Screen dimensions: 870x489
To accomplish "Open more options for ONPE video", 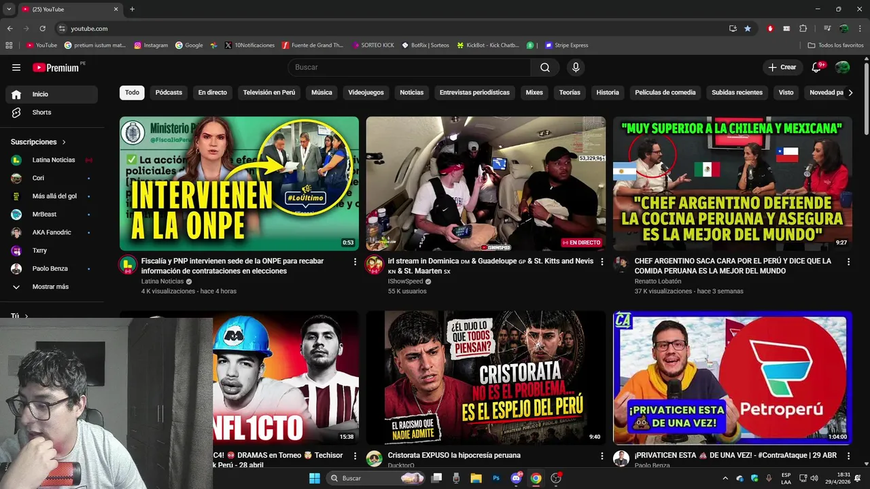I will coord(355,261).
